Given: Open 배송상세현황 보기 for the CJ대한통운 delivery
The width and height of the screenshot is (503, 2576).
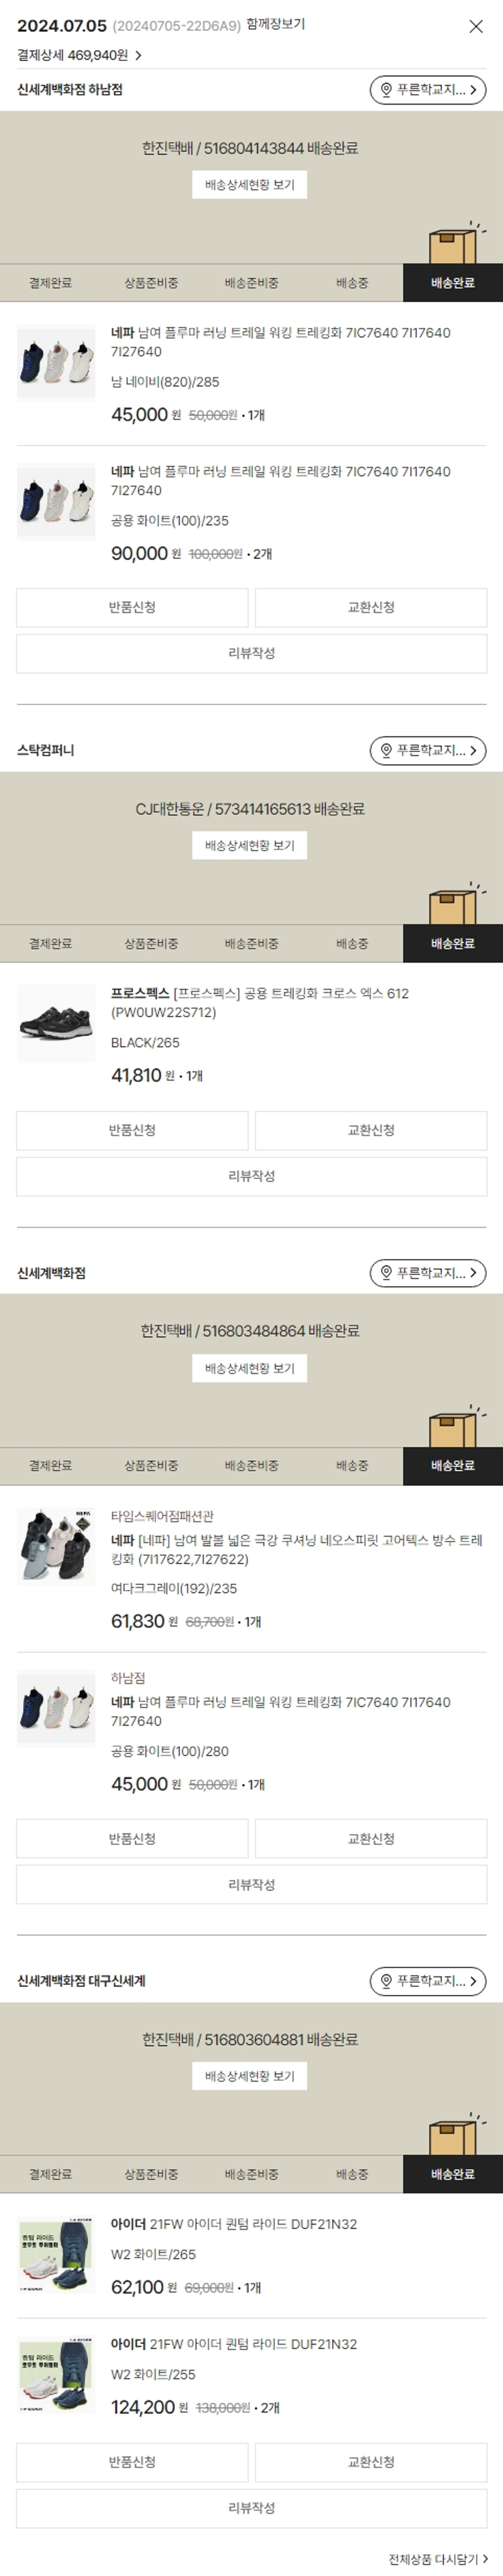Looking at the screenshot, I should (250, 846).
